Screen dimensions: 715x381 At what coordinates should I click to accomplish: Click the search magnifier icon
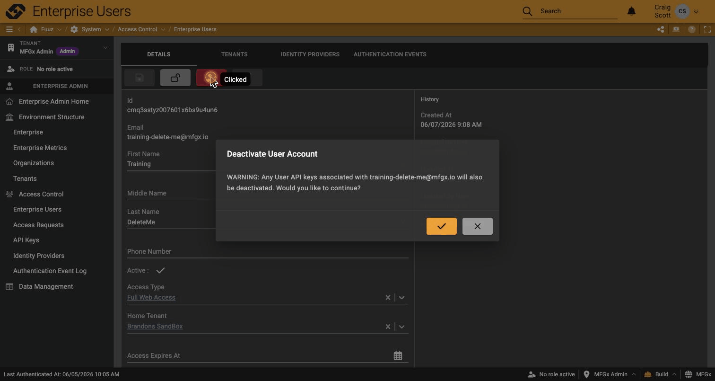click(x=527, y=11)
